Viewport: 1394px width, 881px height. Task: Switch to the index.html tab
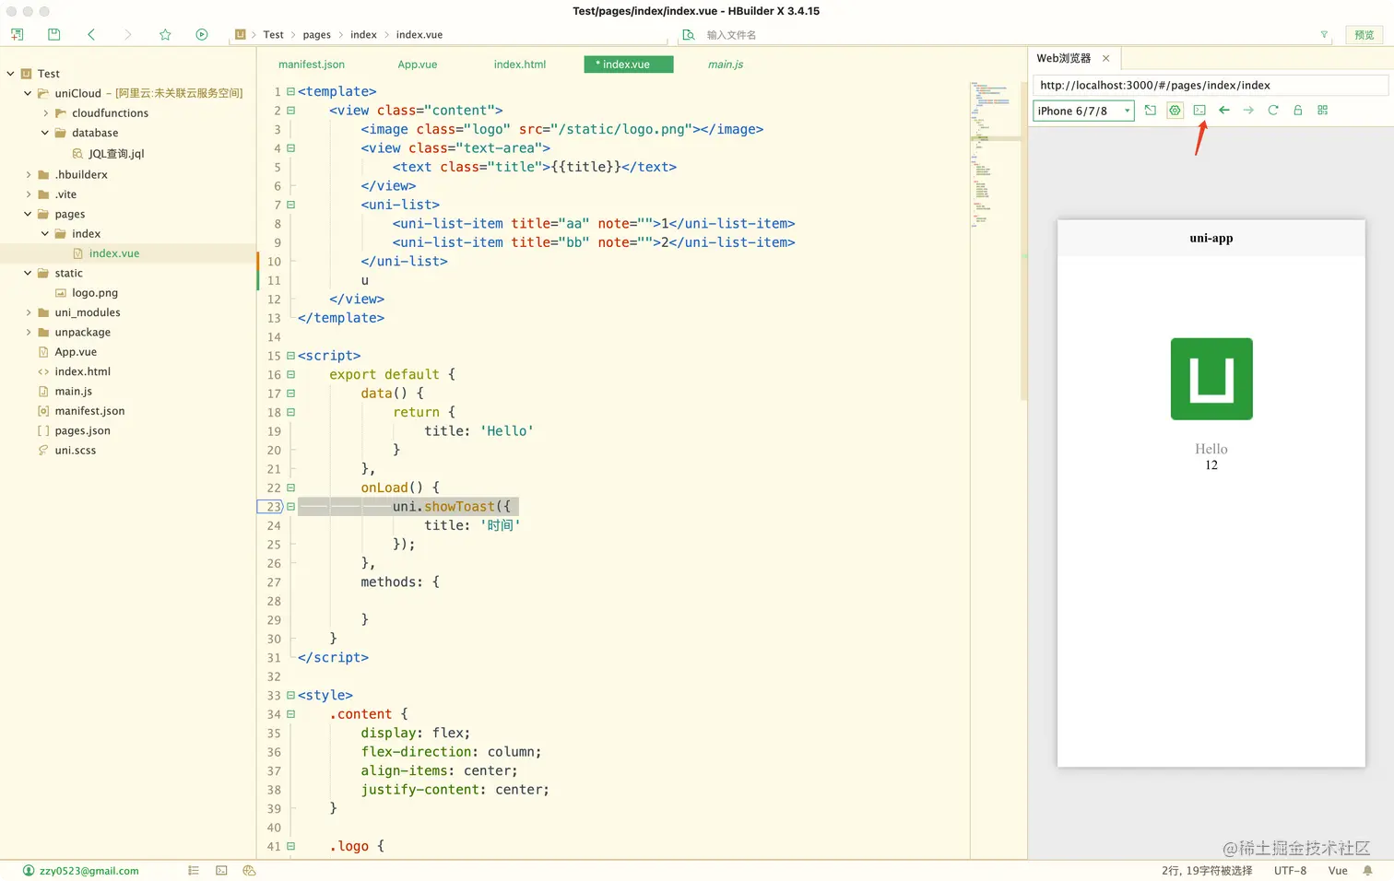pyautogui.click(x=520, y=65)
